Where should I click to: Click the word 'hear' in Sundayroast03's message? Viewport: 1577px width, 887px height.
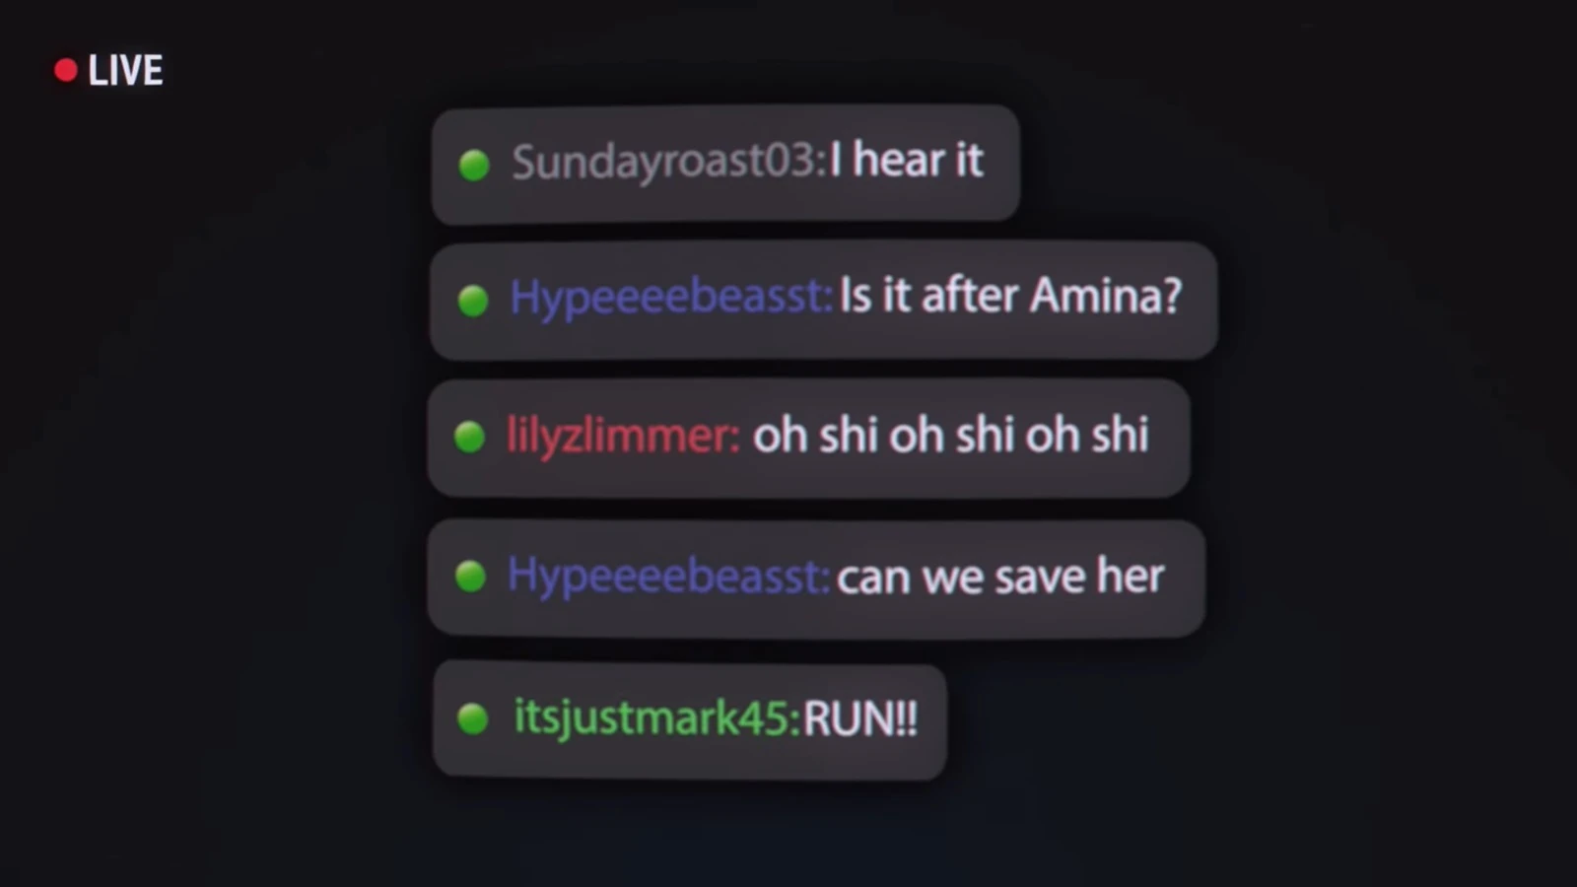point(898,160)
